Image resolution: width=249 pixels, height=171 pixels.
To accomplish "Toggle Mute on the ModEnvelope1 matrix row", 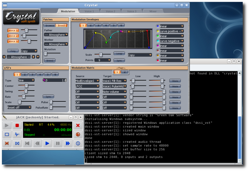I will pyautogui.click(x=175, y=81).
